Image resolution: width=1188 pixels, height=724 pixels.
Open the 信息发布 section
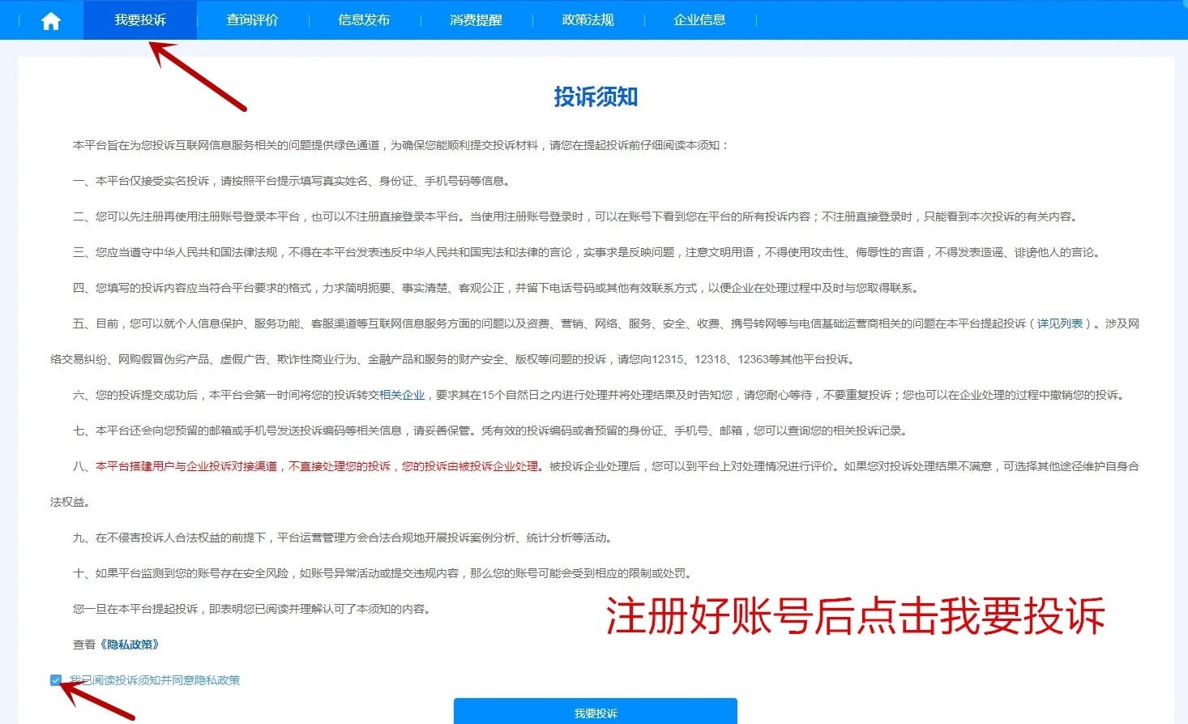tap(364, 19)
